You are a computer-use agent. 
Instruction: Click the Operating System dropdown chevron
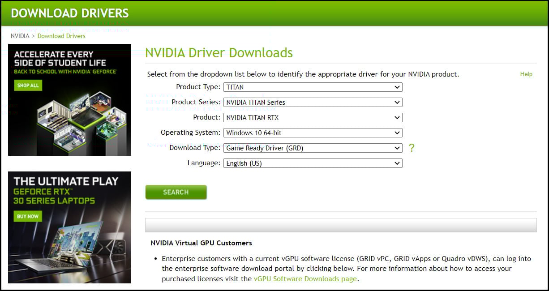click(x=397, y=133)
